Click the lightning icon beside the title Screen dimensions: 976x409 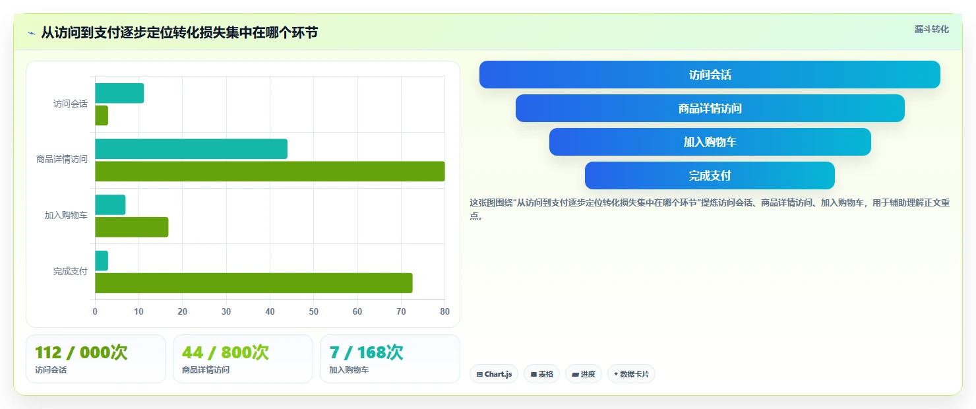point(31,33)
